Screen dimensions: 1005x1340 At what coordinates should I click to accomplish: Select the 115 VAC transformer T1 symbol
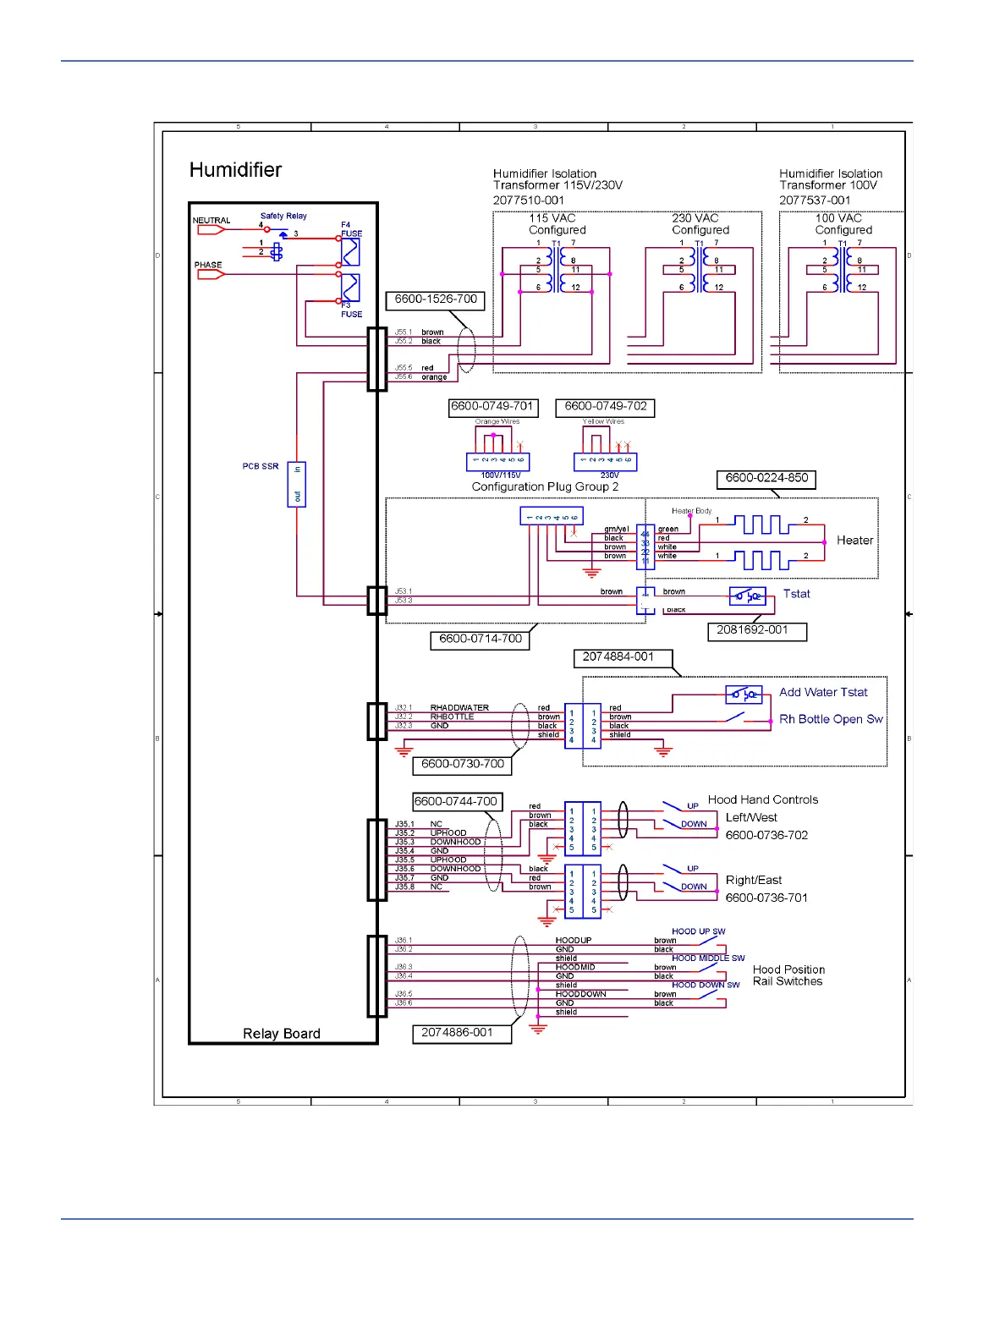[557, 270]
